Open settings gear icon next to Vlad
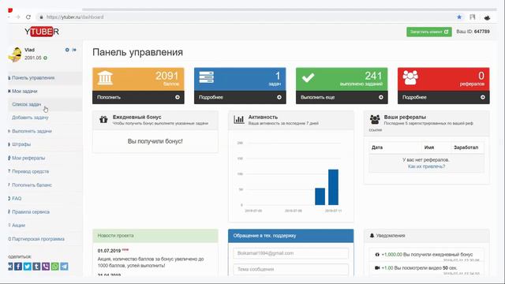 [x=67, y=50]
